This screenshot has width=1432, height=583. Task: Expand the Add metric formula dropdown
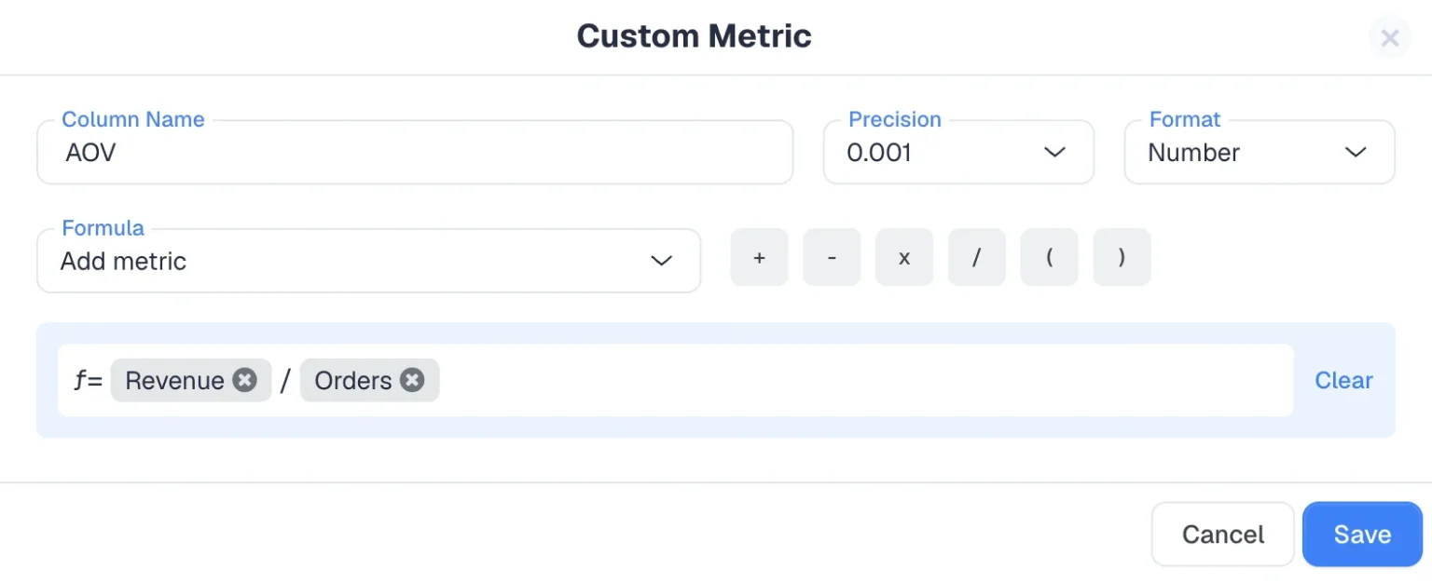tap(368, 261)
